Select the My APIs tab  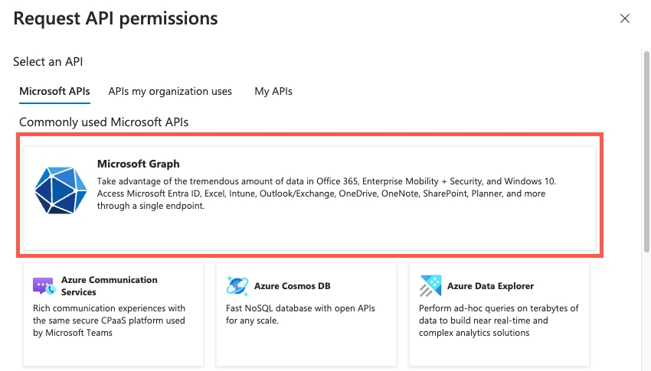[273, 91]
